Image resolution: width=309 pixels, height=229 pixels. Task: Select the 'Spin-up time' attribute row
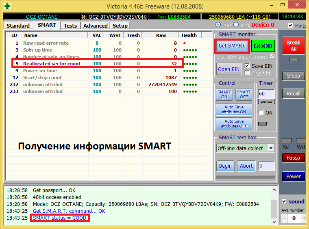[x=109, y=50]
